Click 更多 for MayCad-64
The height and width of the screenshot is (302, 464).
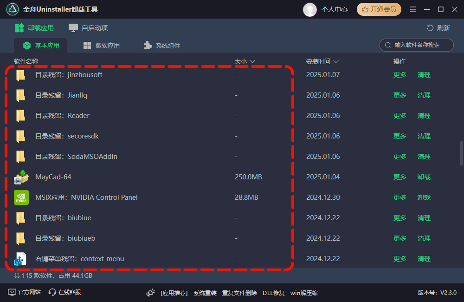400,177
